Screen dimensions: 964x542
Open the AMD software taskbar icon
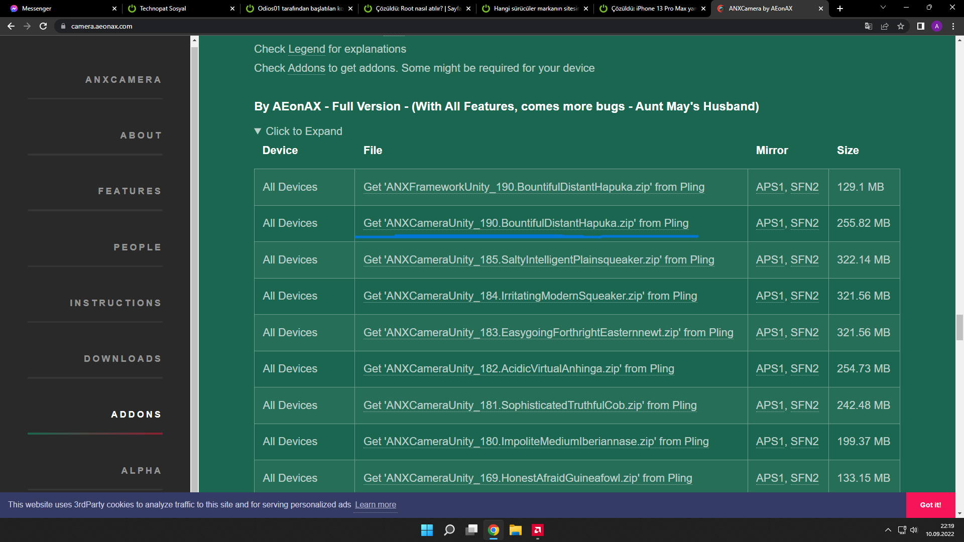point(537,530)
